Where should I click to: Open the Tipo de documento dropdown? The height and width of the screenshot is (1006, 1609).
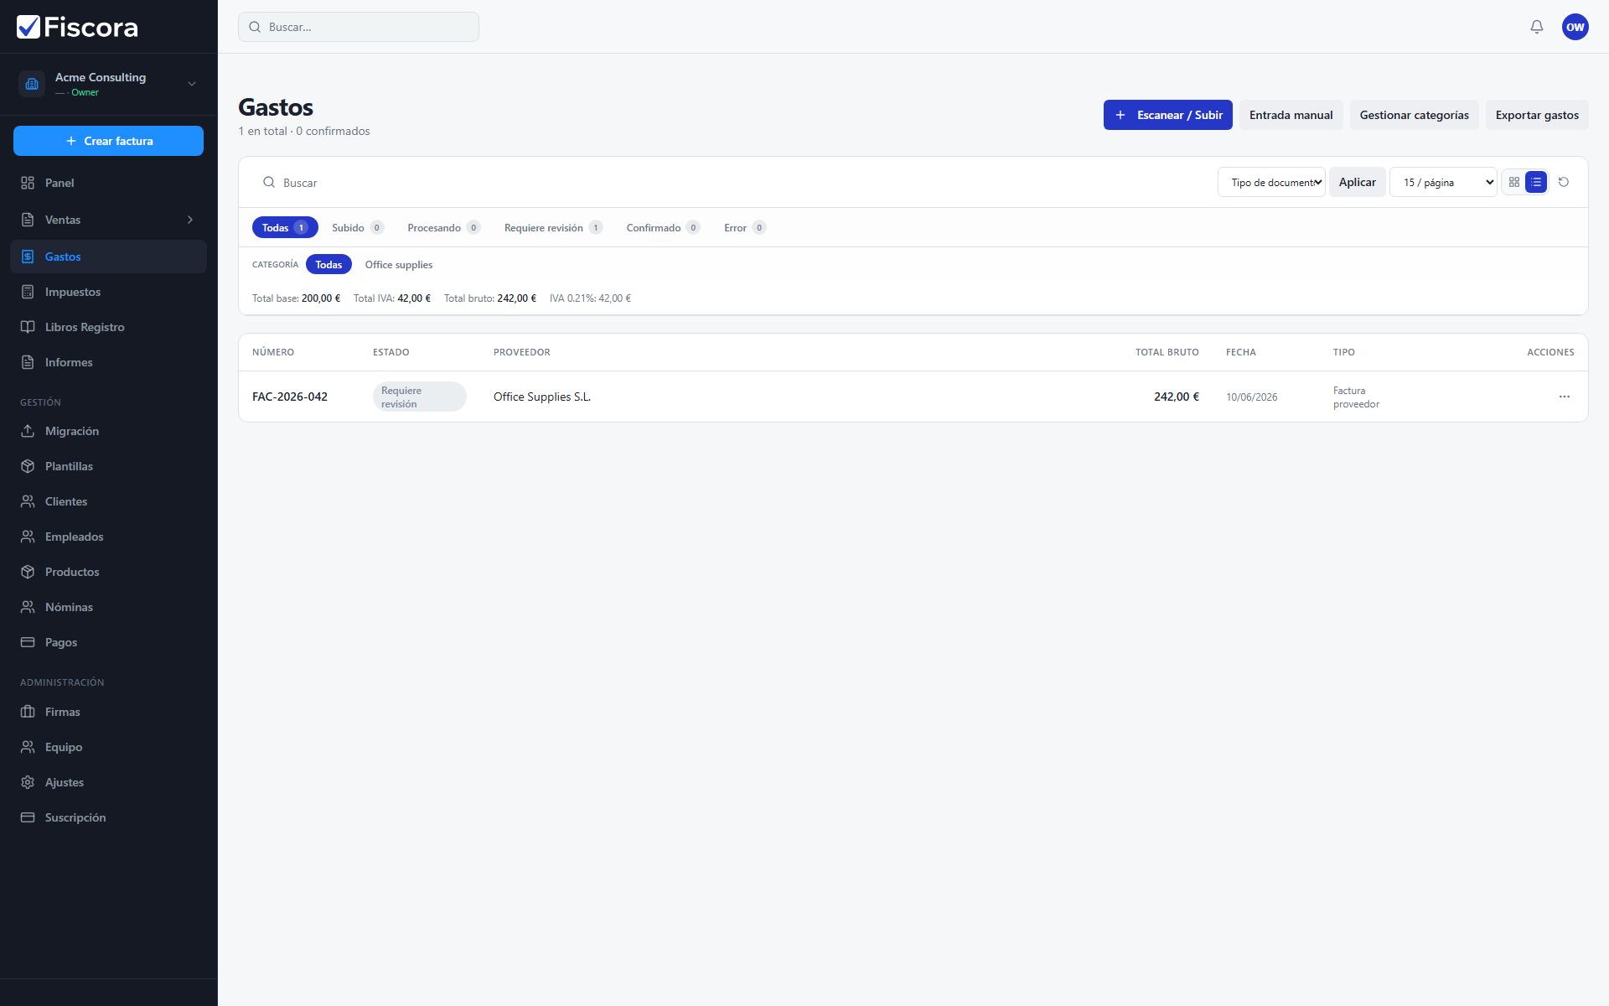[1271, 182]
